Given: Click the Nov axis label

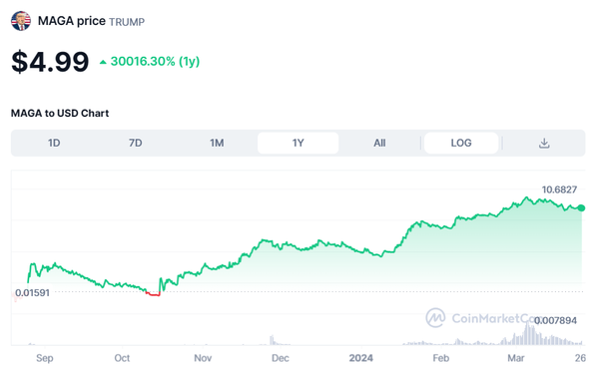Looking at the screenshot, I should (203, 358).
